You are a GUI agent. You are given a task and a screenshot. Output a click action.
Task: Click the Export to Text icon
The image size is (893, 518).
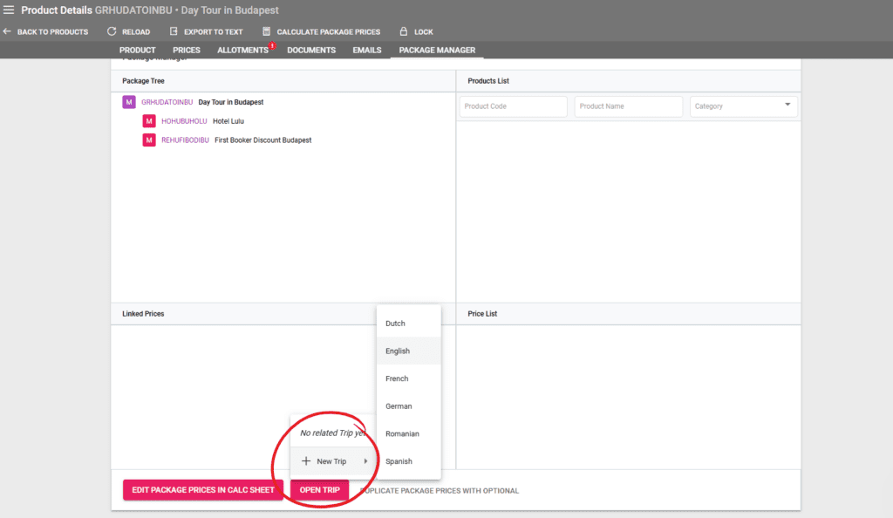point(175,31)
